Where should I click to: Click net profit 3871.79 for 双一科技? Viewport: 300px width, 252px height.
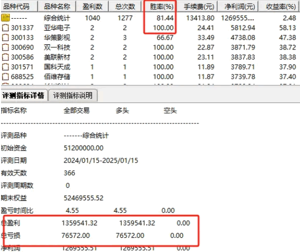(x=243, y=47)
